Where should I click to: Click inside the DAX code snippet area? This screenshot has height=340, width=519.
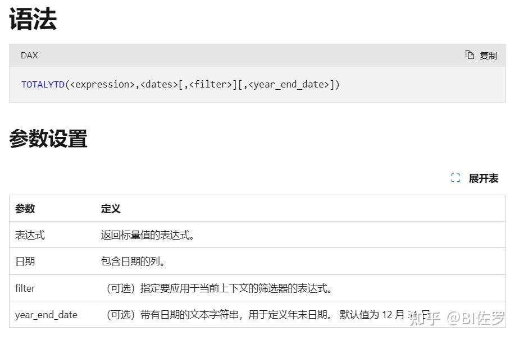point(180,84)
